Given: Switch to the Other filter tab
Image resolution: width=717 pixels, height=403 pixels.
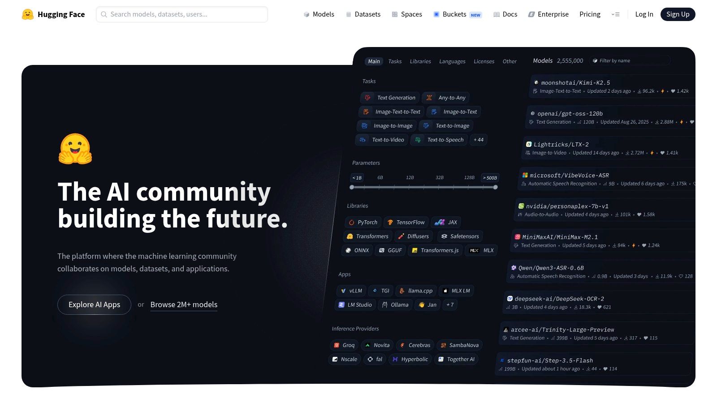Looking at the screenshot, I should 510,61.
